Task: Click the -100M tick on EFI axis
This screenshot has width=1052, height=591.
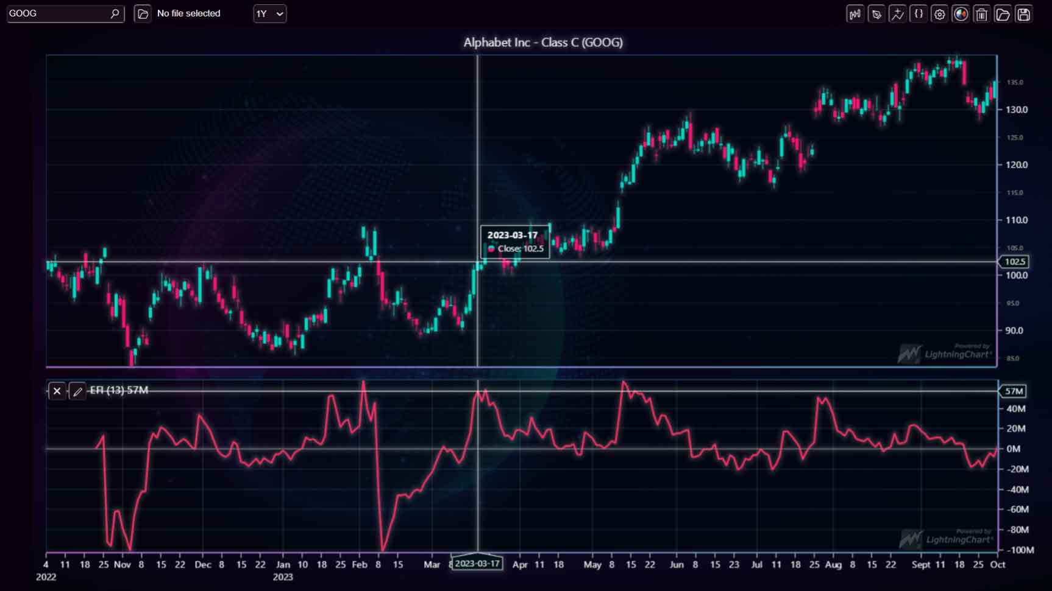Action: 1019,550
